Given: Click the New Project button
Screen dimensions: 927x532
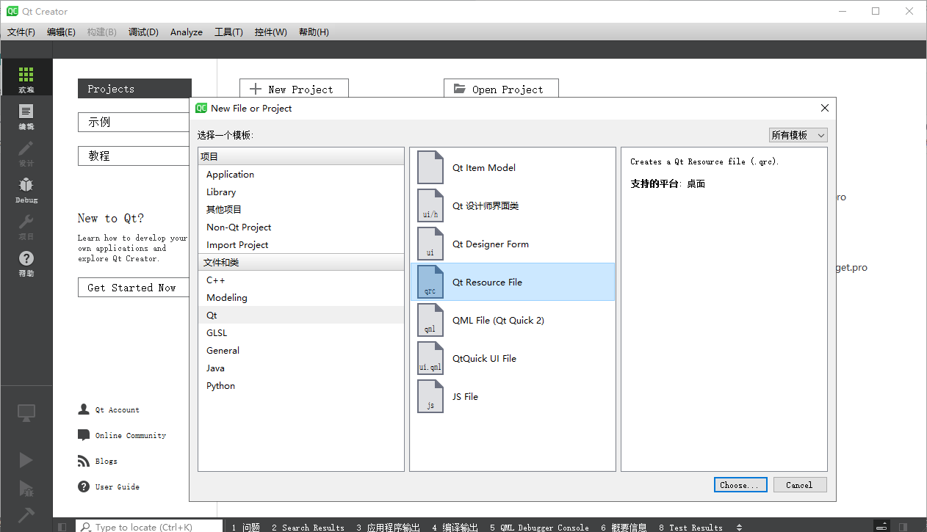Looking at the screenshot, I should 294,89.
